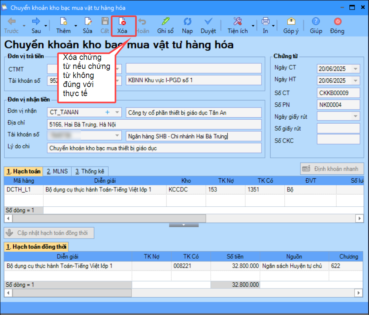Edit the voucher using Sửa
369x315 pixels.
(87, 26)
